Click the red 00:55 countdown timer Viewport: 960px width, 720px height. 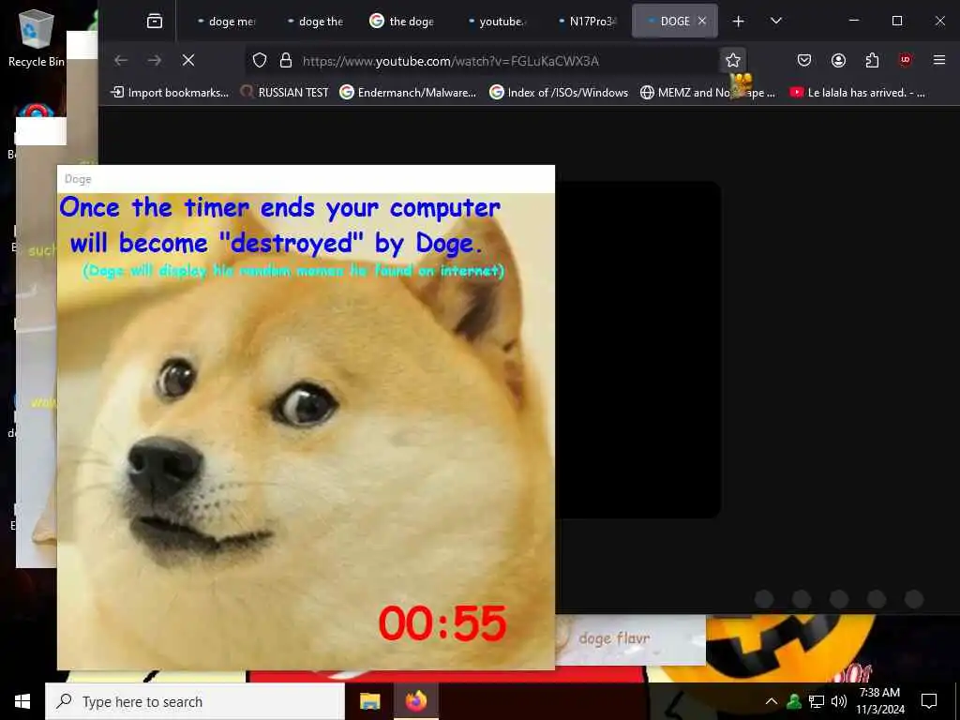click(442, 623)
